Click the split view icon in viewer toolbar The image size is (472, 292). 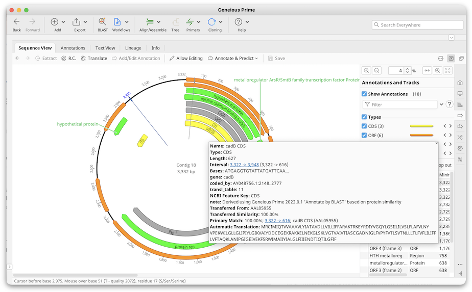point(441,58)
